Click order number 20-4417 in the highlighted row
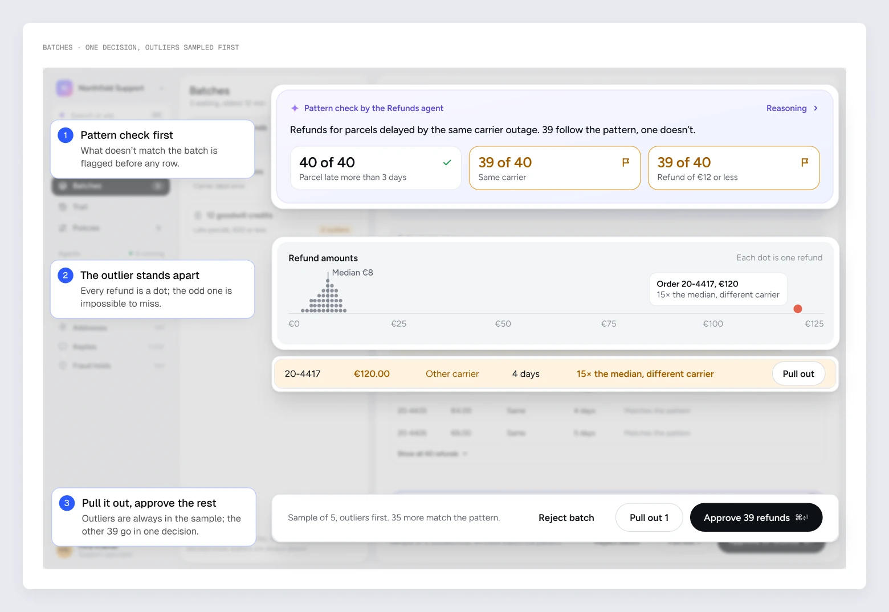This screenshot has height=612, width=889. 303,374
